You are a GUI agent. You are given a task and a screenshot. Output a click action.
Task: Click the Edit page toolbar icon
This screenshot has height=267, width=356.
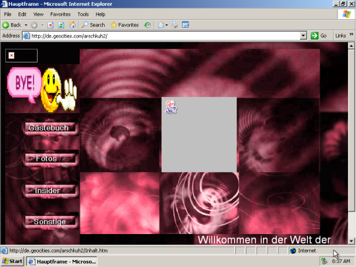tap(185, 25)
